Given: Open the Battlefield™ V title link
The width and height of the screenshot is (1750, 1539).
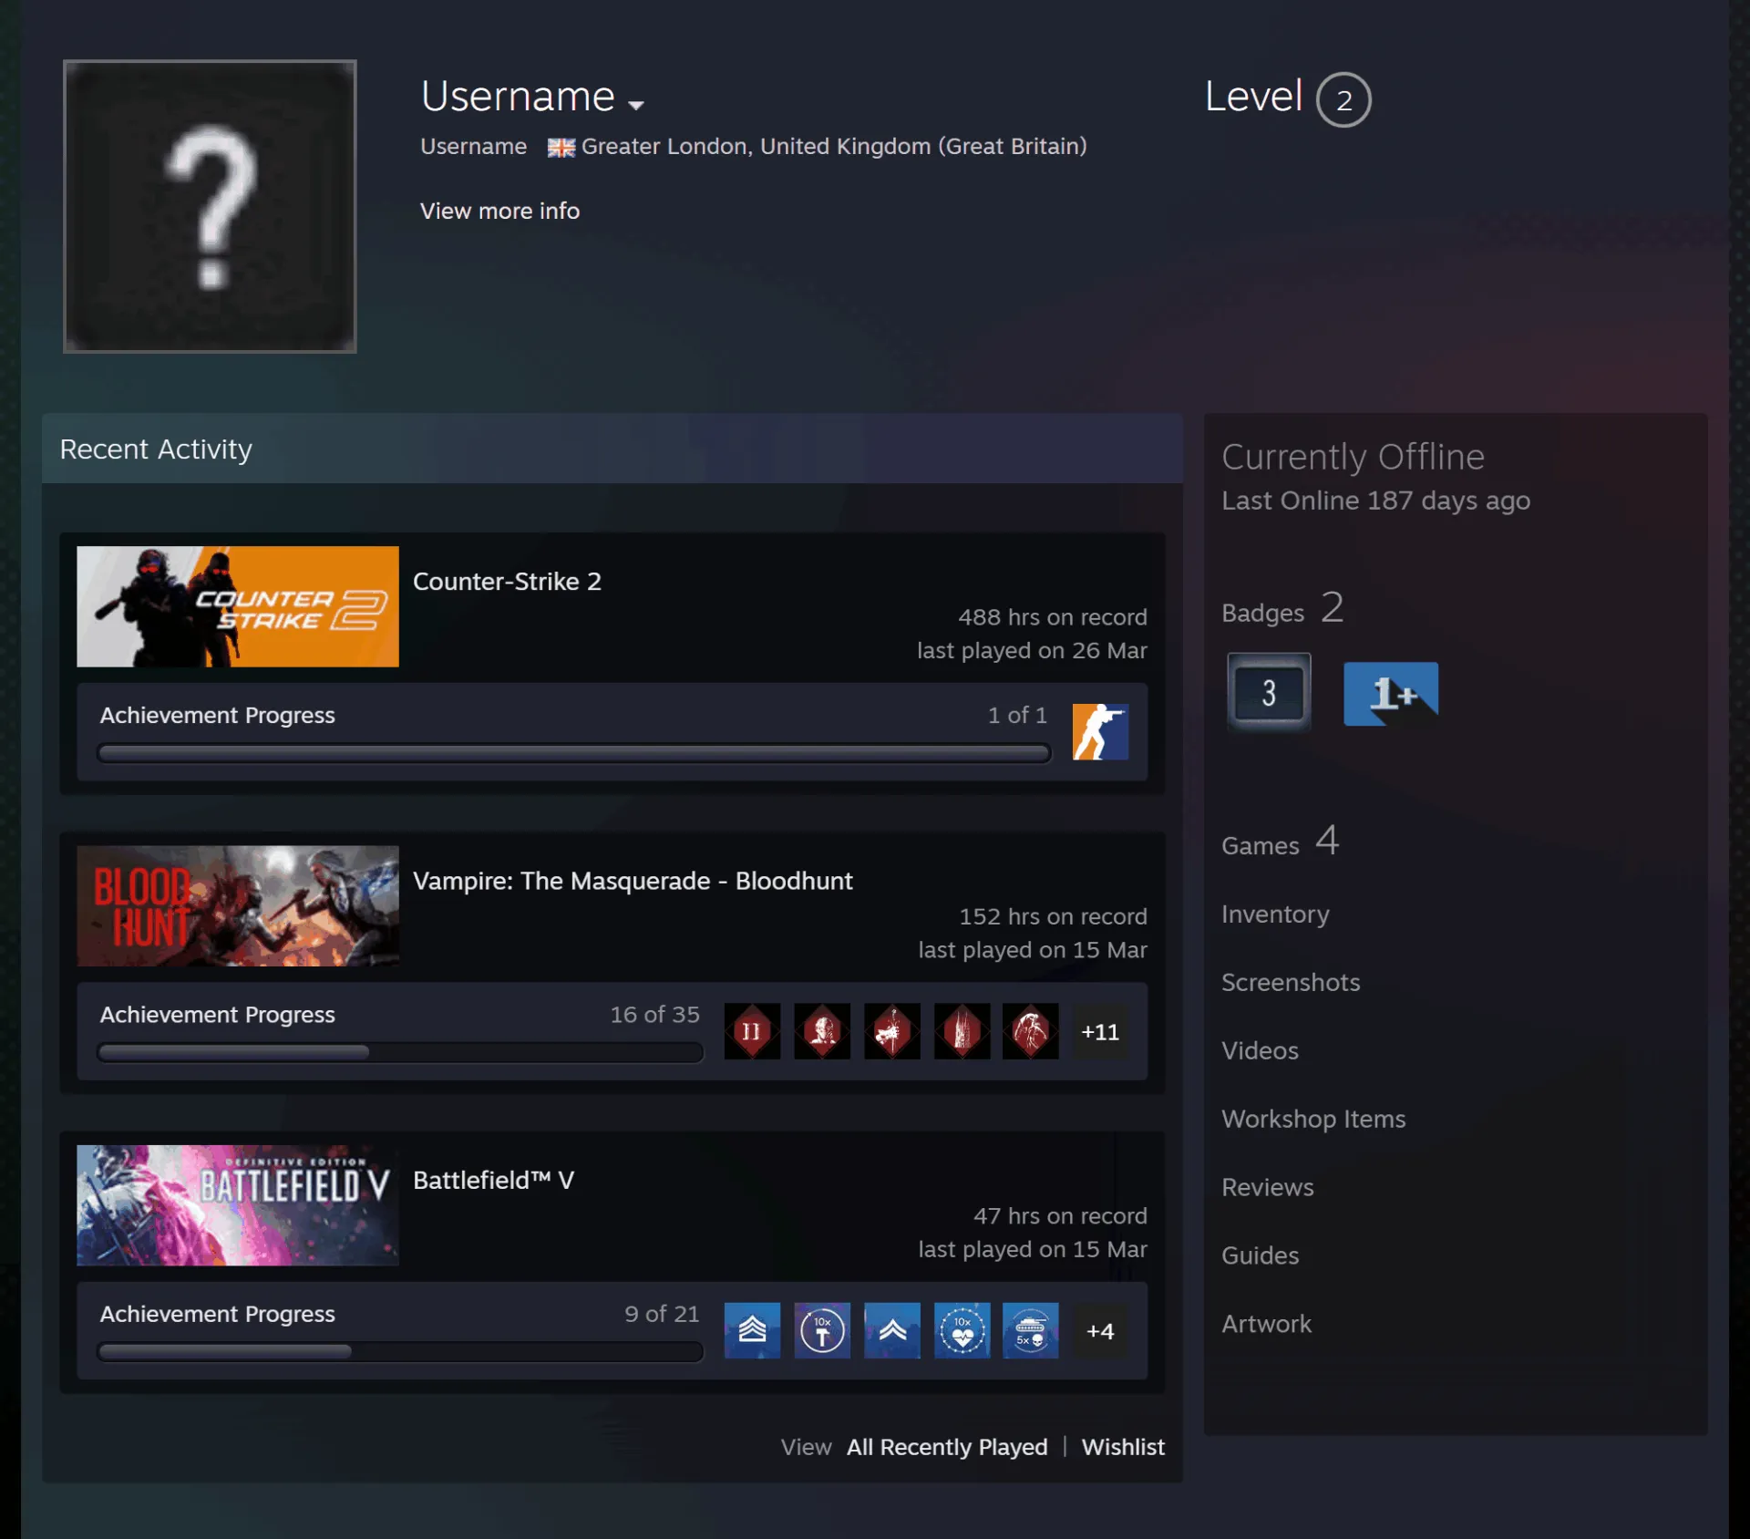Looking at the screenshot, I should pyautogui.click(x=493, y=1180).
